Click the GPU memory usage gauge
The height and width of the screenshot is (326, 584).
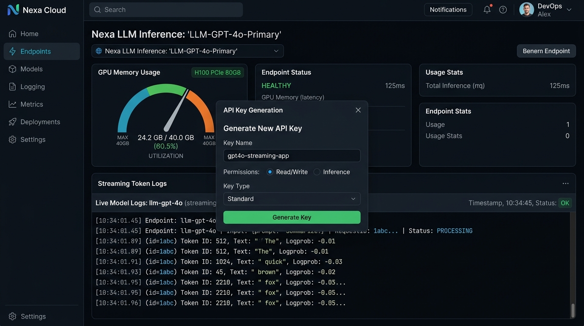click(166, 108)
